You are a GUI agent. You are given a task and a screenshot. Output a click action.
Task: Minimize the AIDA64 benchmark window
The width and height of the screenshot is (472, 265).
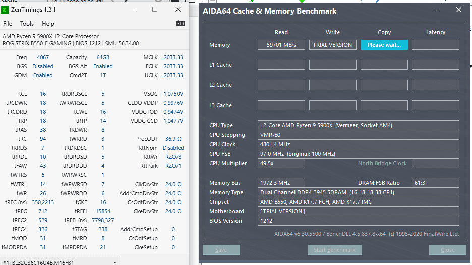(436, 10)
